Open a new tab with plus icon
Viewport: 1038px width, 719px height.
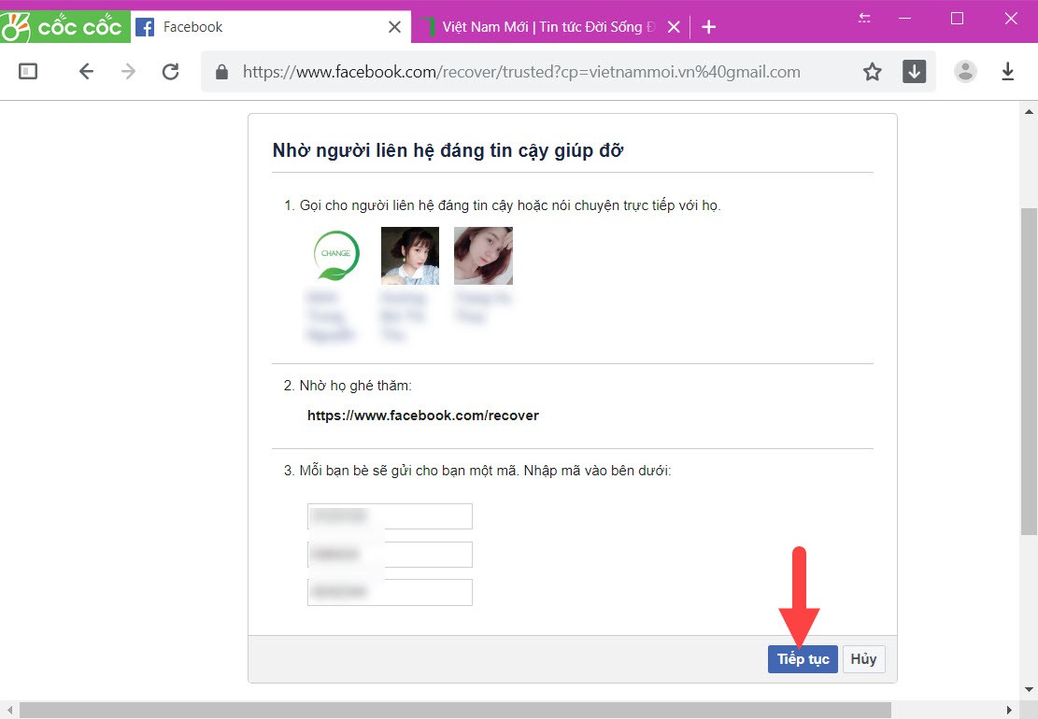(708, 27)
